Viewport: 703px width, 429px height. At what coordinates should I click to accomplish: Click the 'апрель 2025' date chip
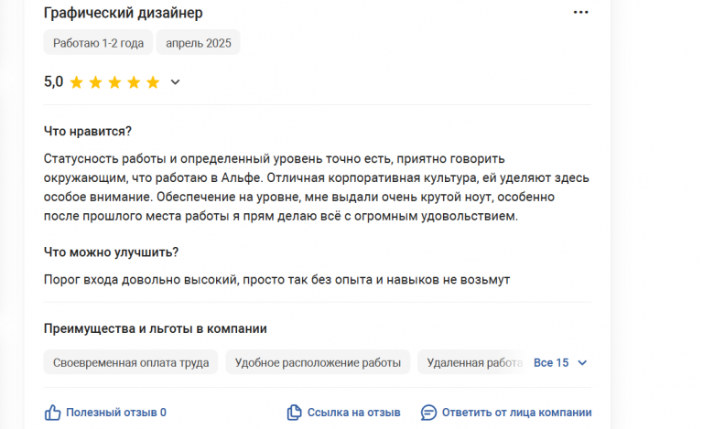[198, 43]
